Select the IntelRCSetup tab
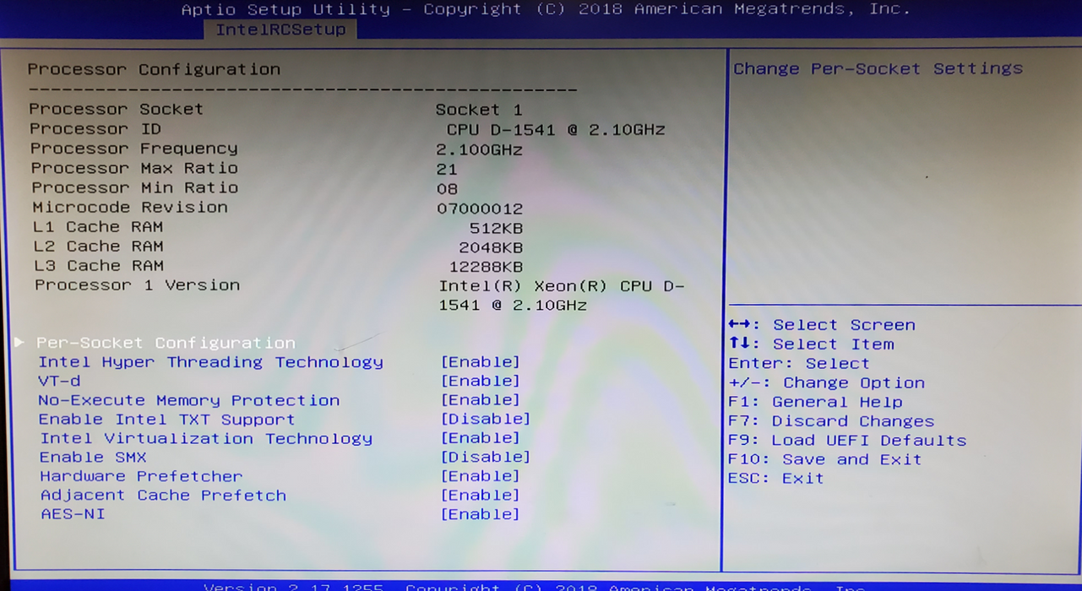Viewport: 1082px width, 591px height. tap(280, 30)
